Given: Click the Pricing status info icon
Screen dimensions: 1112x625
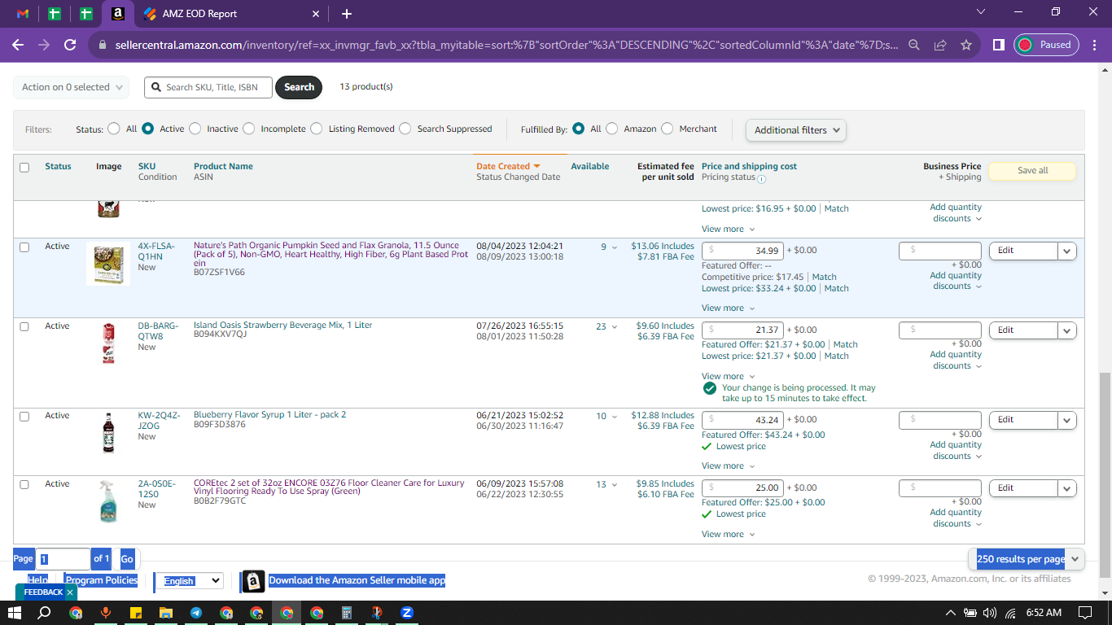Looking at the screenshot, I should click(x=762, y=178).
